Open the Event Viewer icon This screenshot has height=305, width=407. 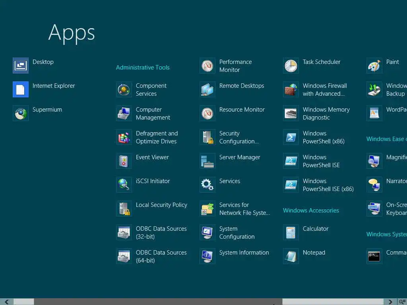[x=124, y=161]
